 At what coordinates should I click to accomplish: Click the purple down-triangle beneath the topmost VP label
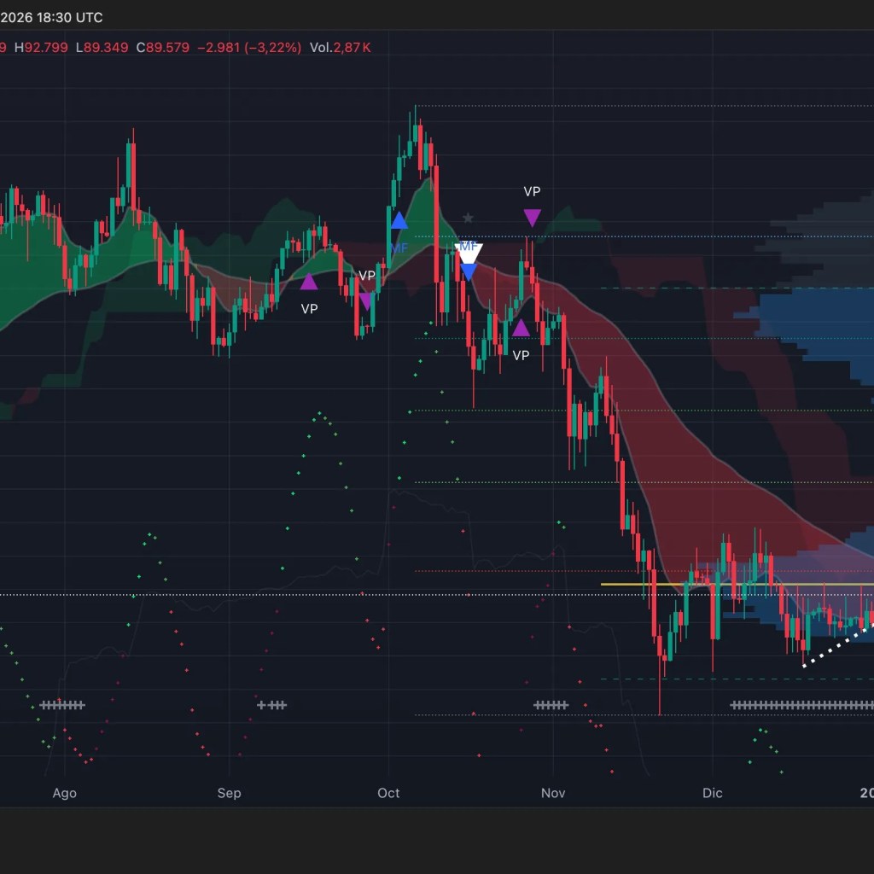pyautogui.click(x=533, y=218)
